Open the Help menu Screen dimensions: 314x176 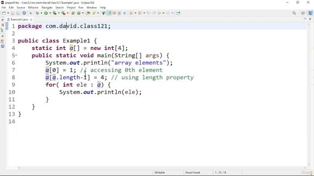103,8
